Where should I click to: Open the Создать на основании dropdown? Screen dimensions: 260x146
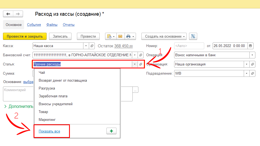click(164, 36)
